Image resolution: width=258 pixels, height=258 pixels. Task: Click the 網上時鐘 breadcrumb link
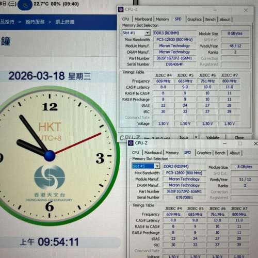click(65, 22)
